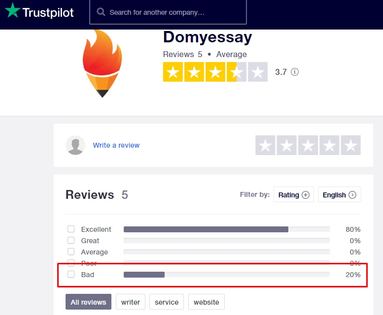Filter reviews by writer tag
Screen dimensions: 383x315
coord(131,302)
